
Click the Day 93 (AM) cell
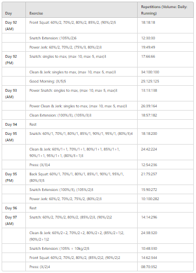13,93
